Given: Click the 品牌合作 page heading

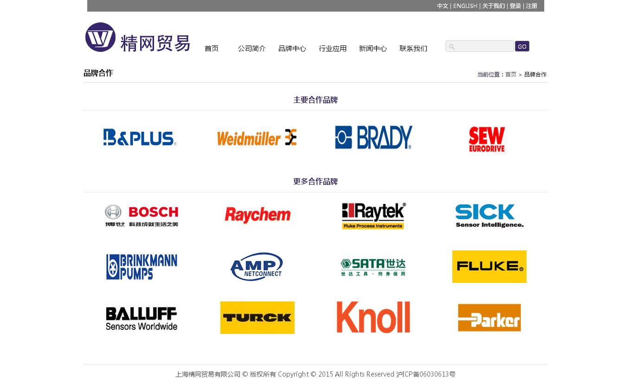Looking at the screenshot, I should (98, 73).
